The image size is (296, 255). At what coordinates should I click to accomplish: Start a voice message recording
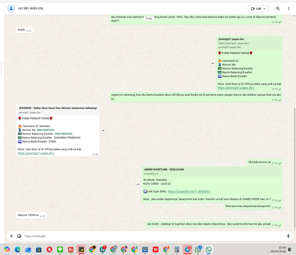click(288, 236)
